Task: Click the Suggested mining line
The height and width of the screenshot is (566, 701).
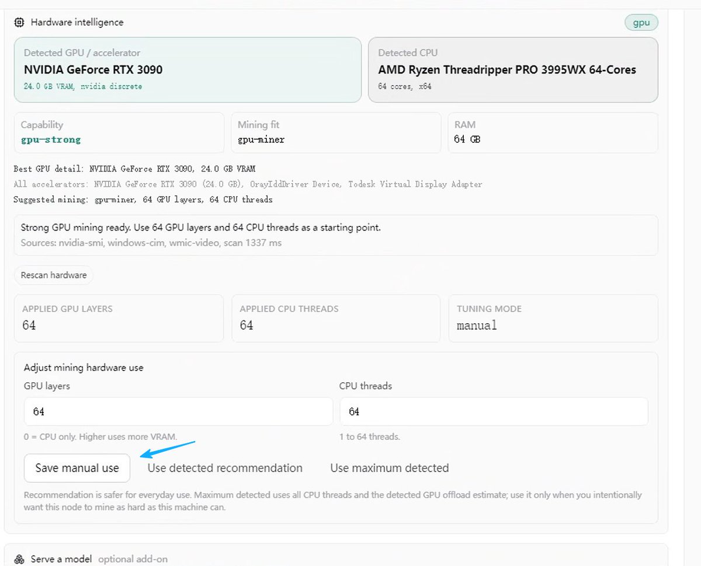Action: pyautogui.click(x=143, y=200)
